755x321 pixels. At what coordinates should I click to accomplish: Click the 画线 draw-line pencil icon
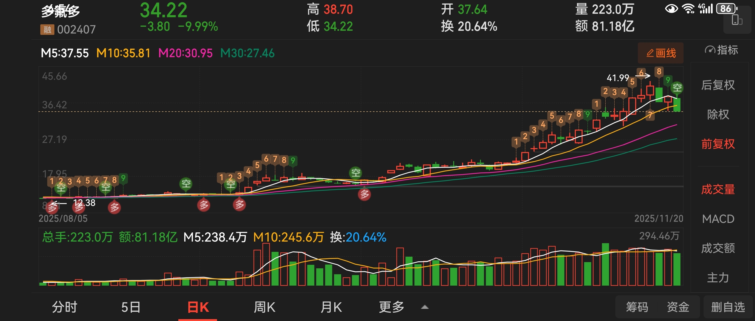pos(650,53)
